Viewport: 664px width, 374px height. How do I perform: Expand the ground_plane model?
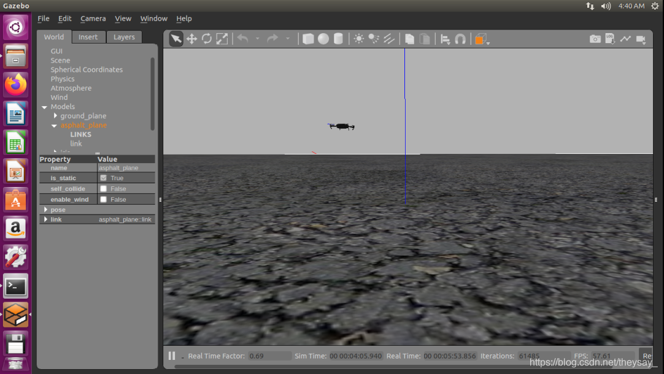tap(55, 115)
